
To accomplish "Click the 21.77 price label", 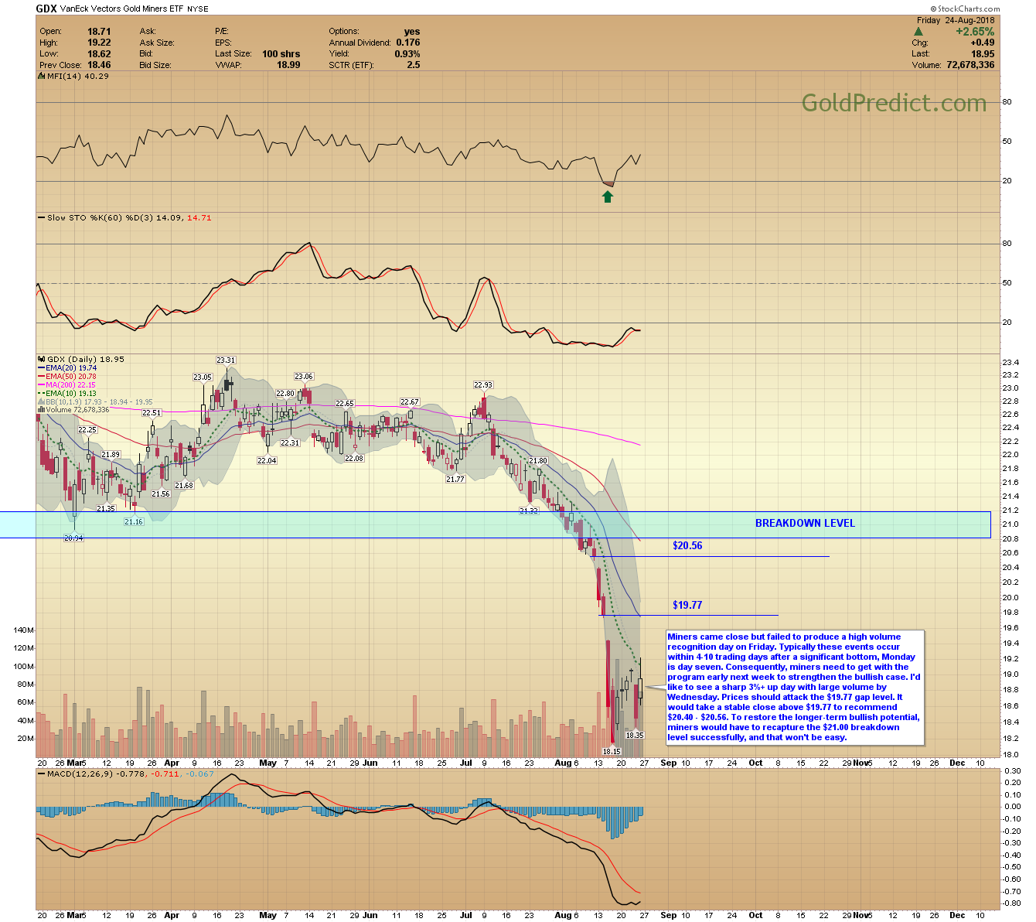I will [x=455, y=480].
